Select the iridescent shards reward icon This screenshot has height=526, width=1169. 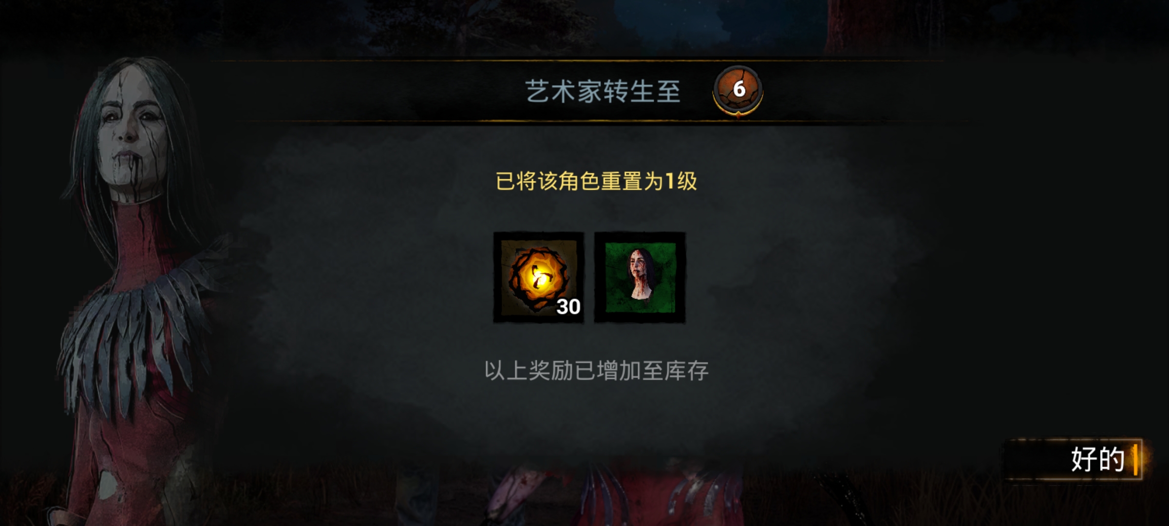click(538, 278)
